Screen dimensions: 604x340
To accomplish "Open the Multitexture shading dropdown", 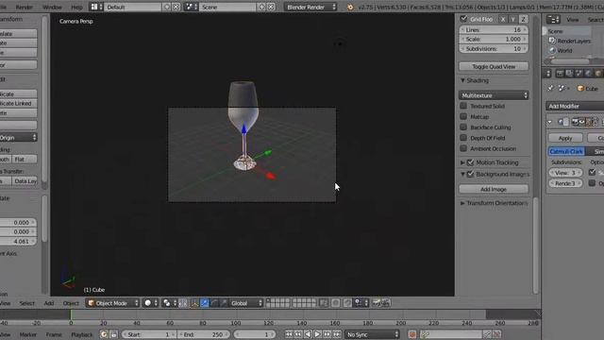I will (494, 95).
